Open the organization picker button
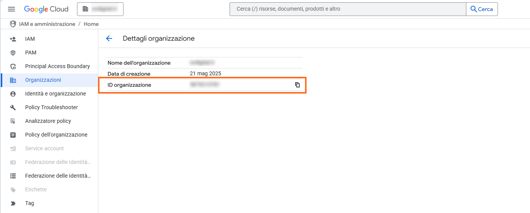The height and width of the screenshot is (213, 530). pyautogui.click(x=100, y=9)
